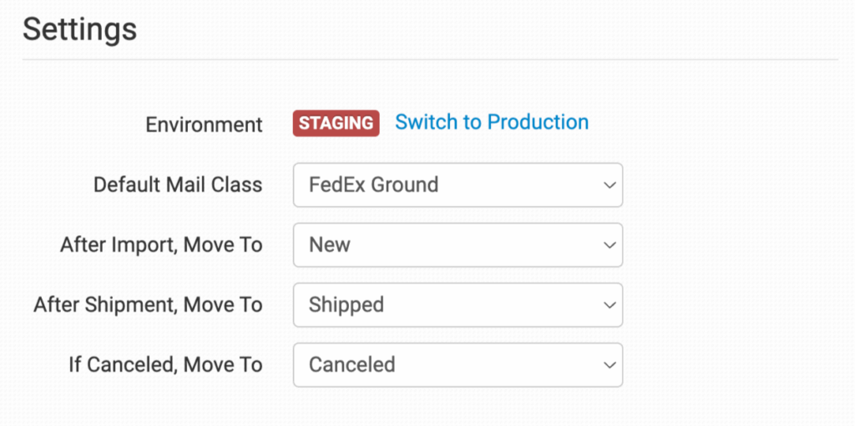Click the If Canceled, Move To label
855x426 pixels.
click(165, 365)
